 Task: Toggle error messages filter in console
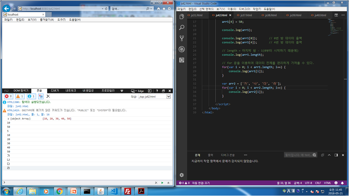click(8, 96)
